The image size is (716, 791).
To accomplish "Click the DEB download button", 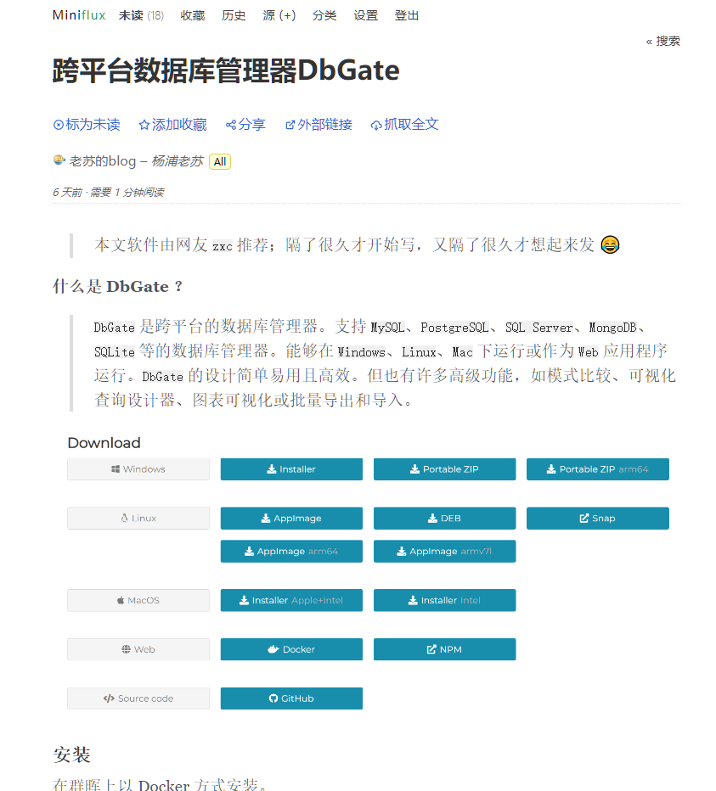I will point(444,518).
